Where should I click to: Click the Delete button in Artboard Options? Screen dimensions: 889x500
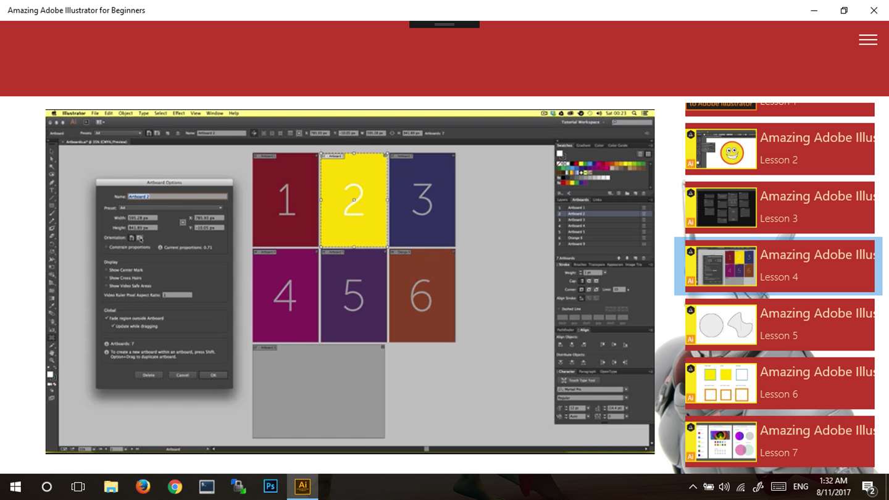pos(149,375)
